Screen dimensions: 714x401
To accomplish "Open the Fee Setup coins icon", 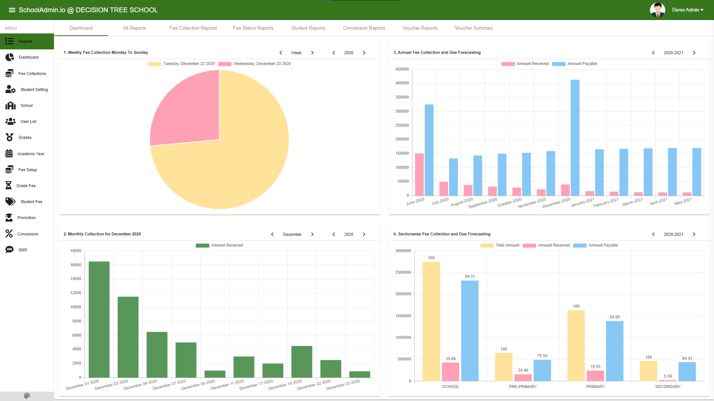I will pos(9,170).
